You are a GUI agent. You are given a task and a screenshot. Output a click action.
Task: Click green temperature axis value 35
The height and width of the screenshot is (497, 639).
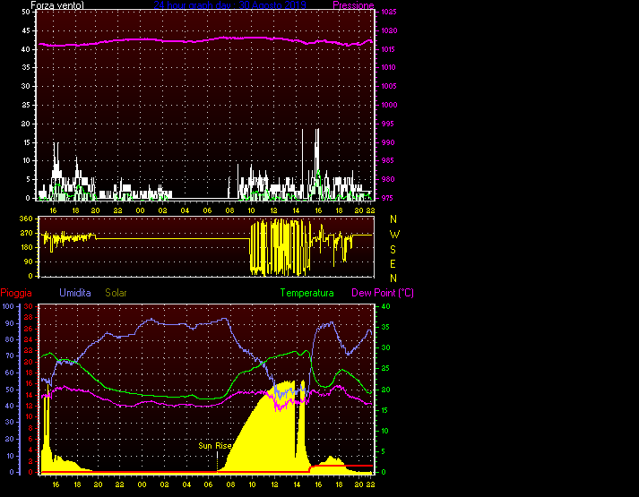[385, 327]
